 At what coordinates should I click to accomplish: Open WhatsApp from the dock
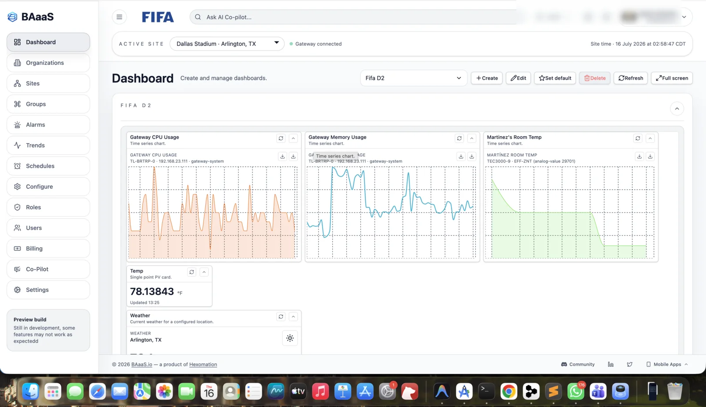(576, 391)
